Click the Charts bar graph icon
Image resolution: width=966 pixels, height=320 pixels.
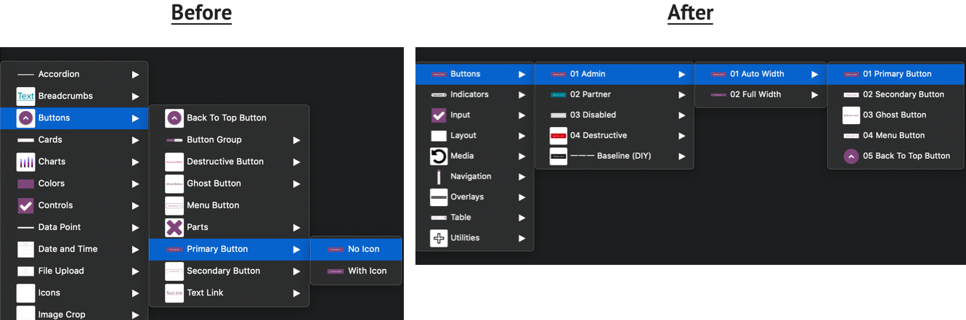click(x=25, y=162)
